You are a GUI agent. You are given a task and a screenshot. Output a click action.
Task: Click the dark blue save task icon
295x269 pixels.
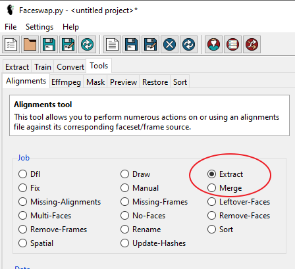point(131,45)
